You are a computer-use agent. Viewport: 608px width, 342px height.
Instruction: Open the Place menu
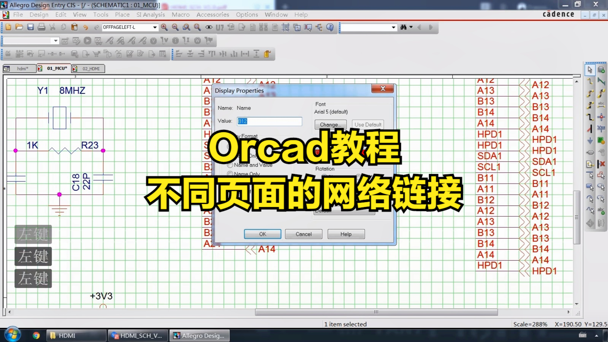pyautogui.click(x=122, y=14)
